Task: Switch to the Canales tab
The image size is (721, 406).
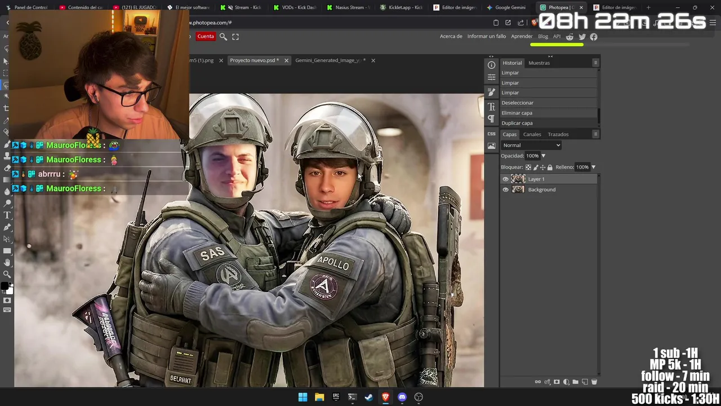Action: (x=532, y=134)
